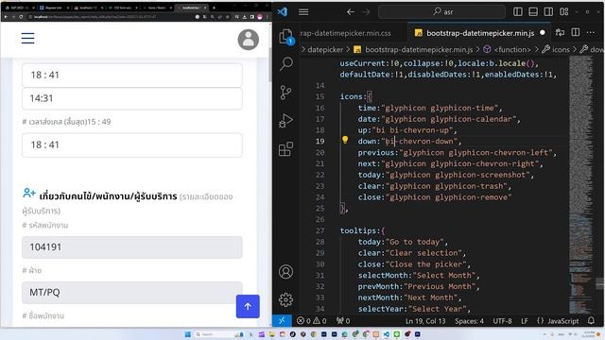
Task: Go back in the browser
Action: tap(6, 17)
